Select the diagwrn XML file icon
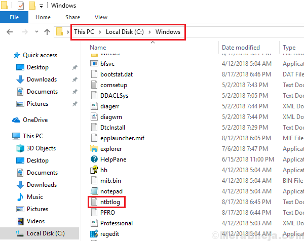Screen dimensions: 304x241 (x=94, y=116)
